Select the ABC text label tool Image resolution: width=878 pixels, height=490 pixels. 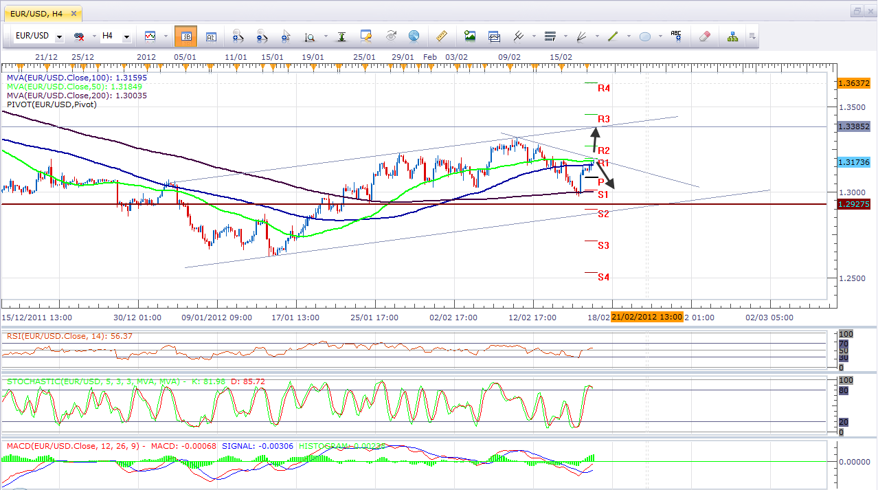(x=676, y=36)
